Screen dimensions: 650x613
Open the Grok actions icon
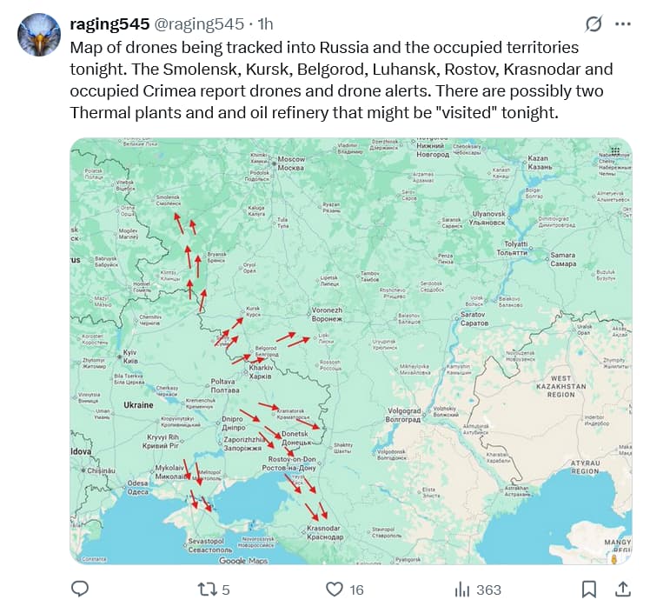point(594,24)
